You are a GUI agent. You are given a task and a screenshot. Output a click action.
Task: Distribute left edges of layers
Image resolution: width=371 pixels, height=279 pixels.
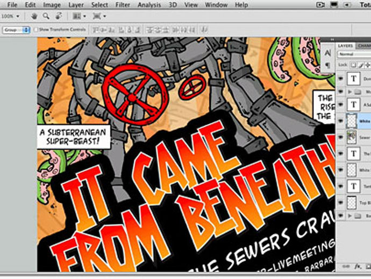pos(175,30)
